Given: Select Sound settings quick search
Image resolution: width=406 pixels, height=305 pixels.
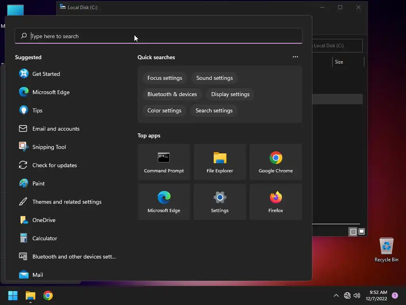Looking at the screenshot, I should click(x=214, y=78).
